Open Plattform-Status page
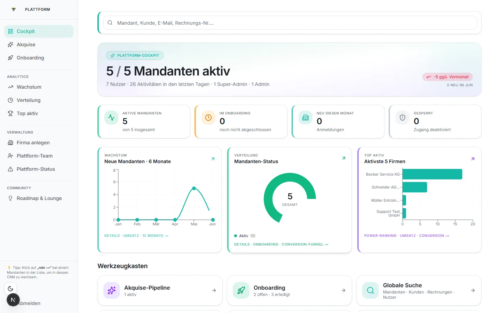 coord(39,169)
